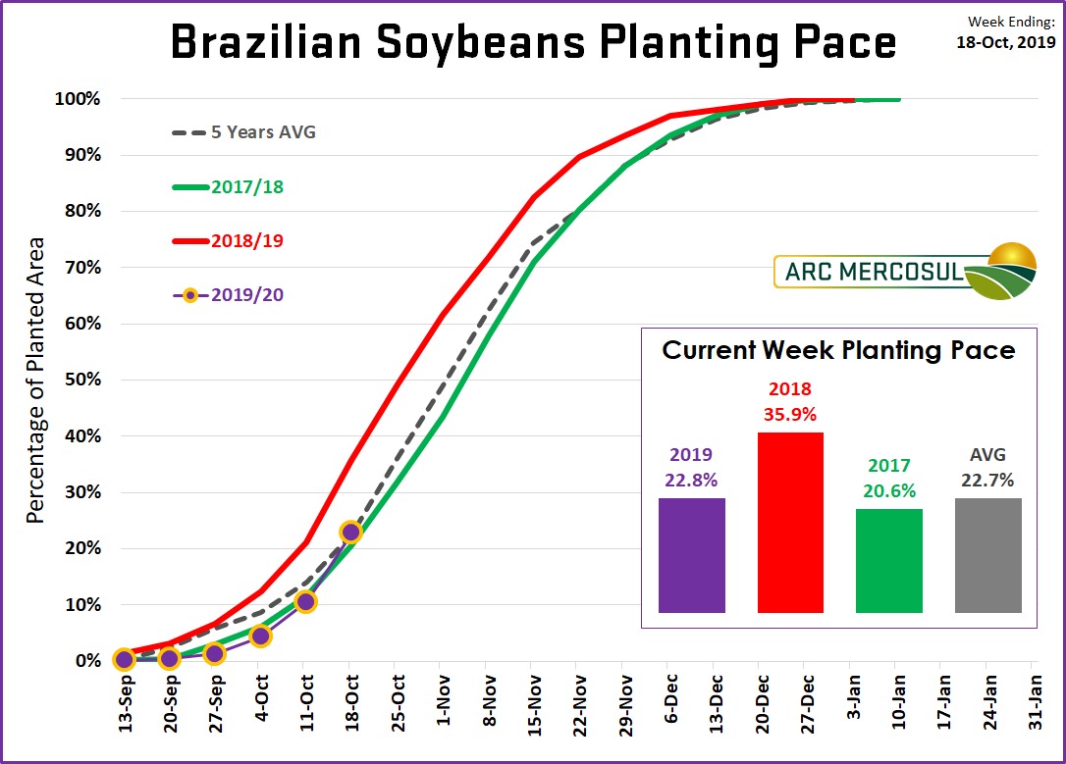Select the 2019/20 purple legend entry
Image resolution: width=1066 pixels, height=764 pixels.
228,293
